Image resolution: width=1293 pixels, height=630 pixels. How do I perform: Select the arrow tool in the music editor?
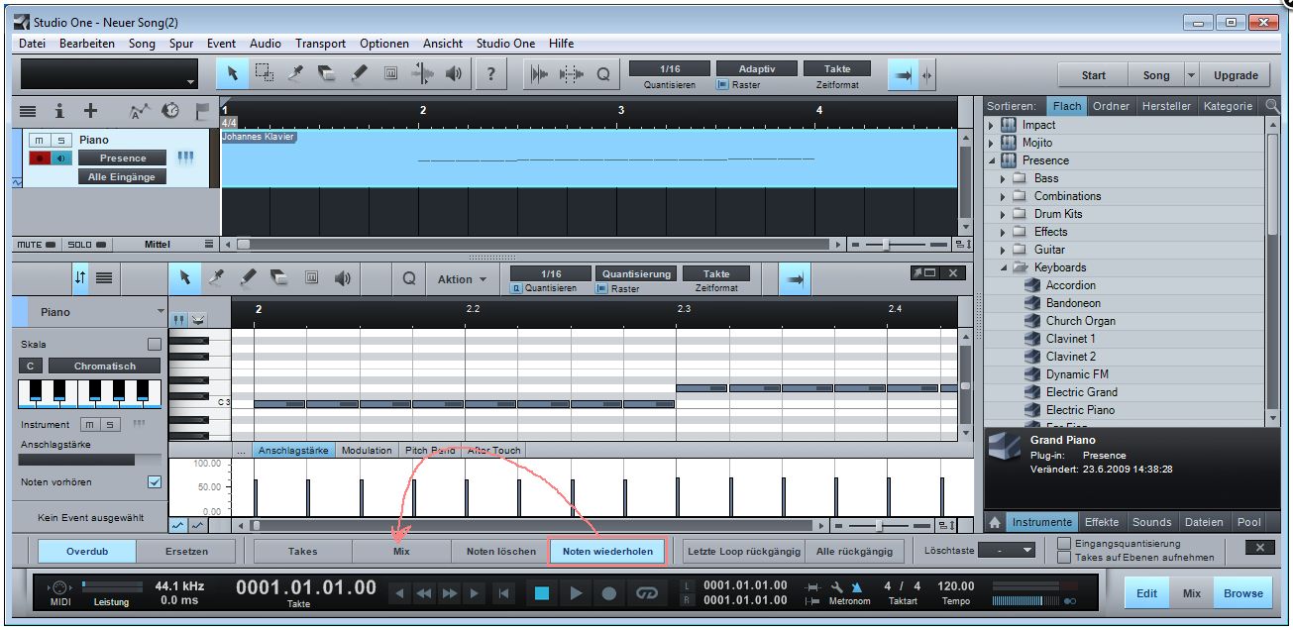pyautogui.click(x=184, y=279)
